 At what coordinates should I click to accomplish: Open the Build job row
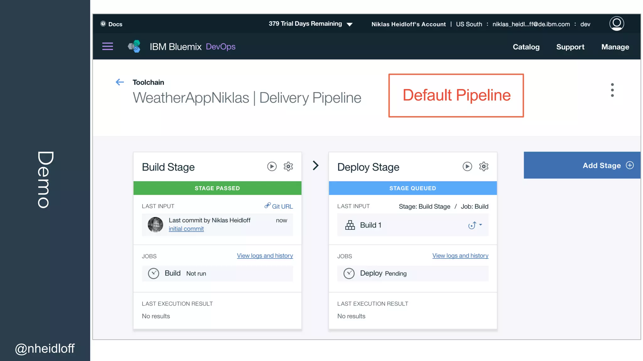[x=217, y=273]
